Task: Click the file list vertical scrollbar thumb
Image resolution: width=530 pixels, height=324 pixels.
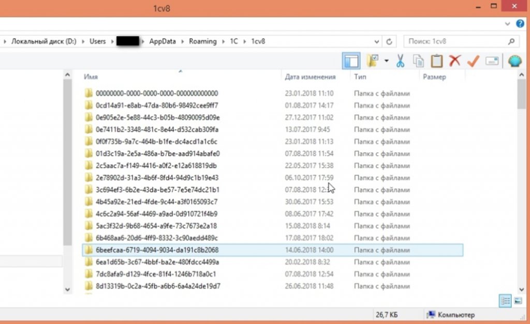Action: point(522,94)
